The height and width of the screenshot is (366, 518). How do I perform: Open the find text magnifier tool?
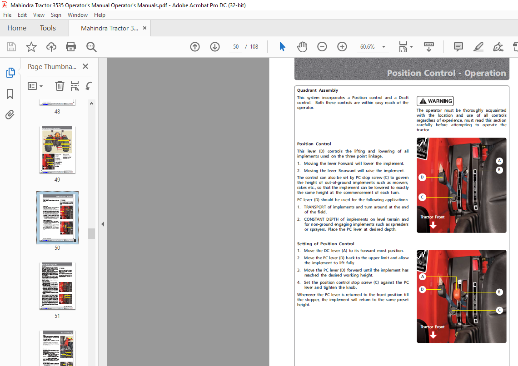click(x=91, y=47)
